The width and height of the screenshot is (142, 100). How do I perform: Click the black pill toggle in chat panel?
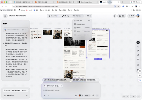coord(5,24)
